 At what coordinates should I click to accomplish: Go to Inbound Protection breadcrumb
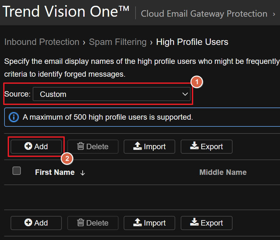click(x=42, y=42)
